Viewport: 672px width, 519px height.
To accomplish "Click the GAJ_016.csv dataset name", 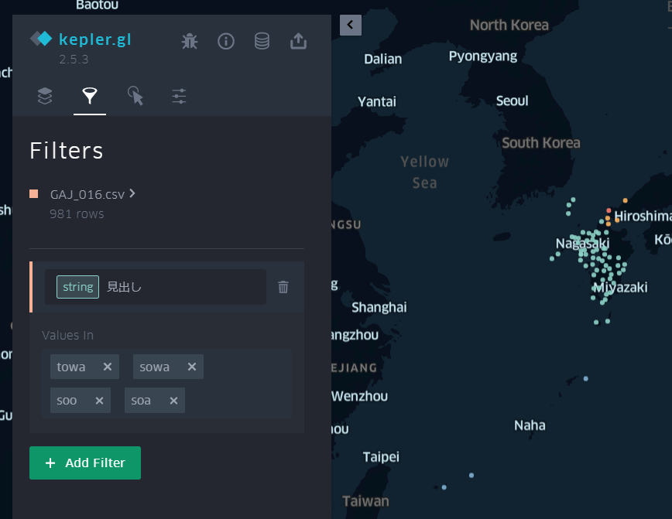I will click(87, 194).
